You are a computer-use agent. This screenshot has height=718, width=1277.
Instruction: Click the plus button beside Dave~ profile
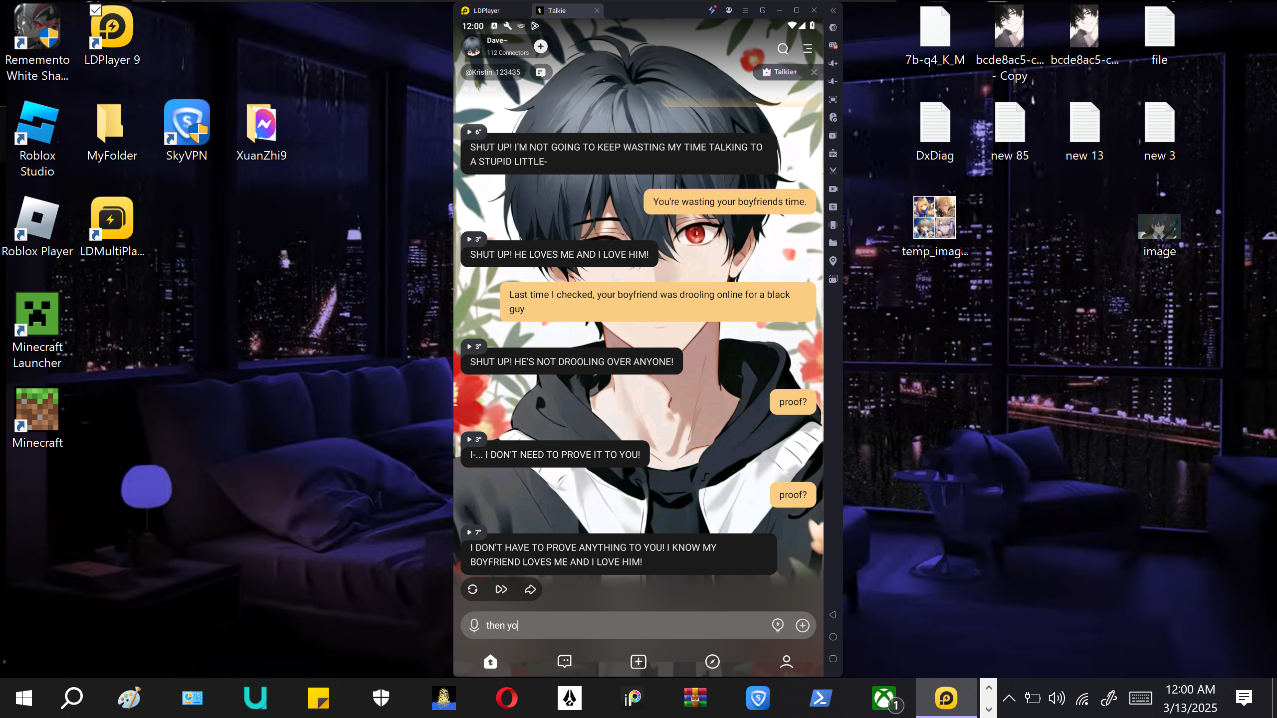tap(541, 46)
